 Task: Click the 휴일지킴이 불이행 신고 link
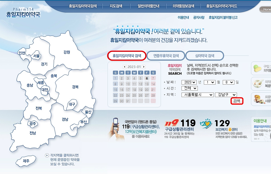click(224, 17)
